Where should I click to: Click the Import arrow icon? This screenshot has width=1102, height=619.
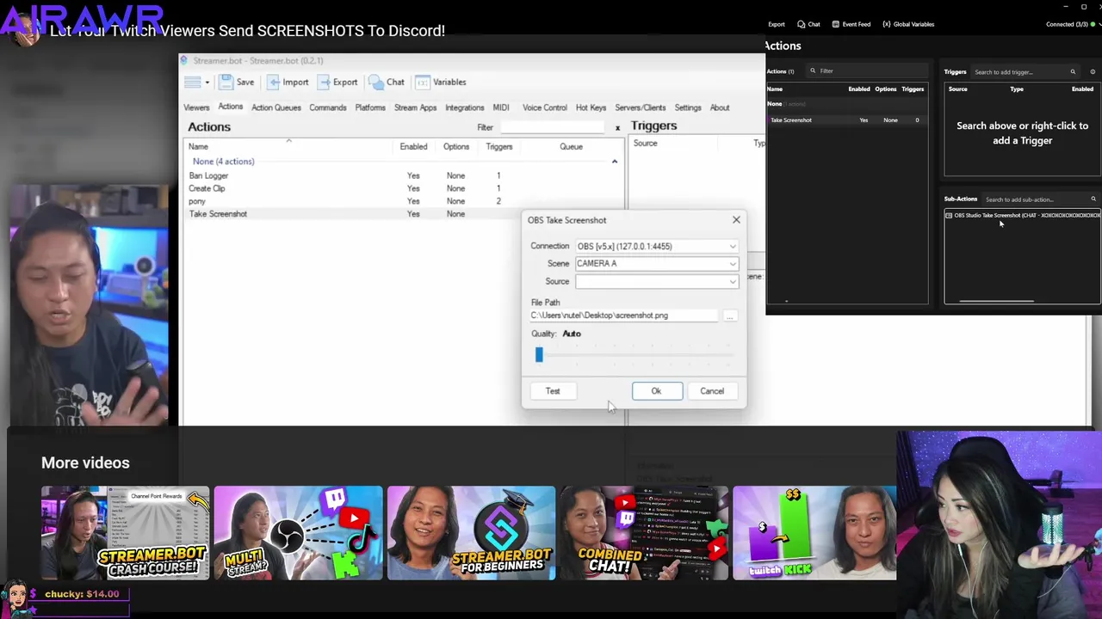[273, 82]
